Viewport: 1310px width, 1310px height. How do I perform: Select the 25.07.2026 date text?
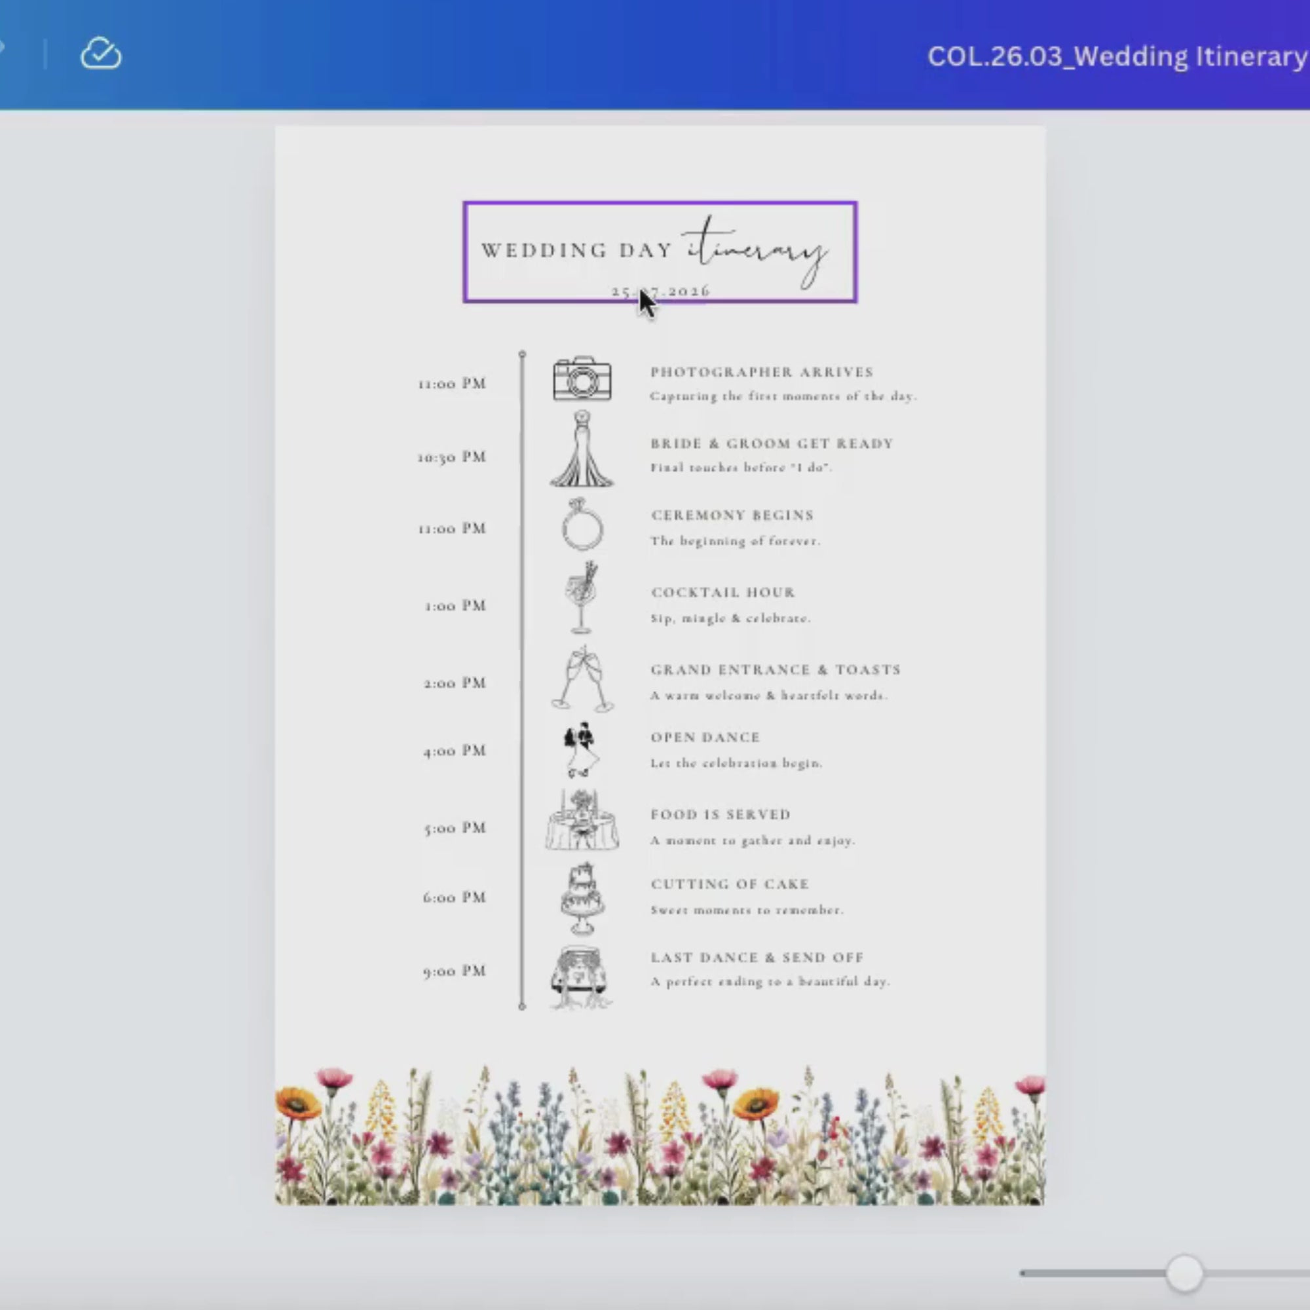(660, 291)
